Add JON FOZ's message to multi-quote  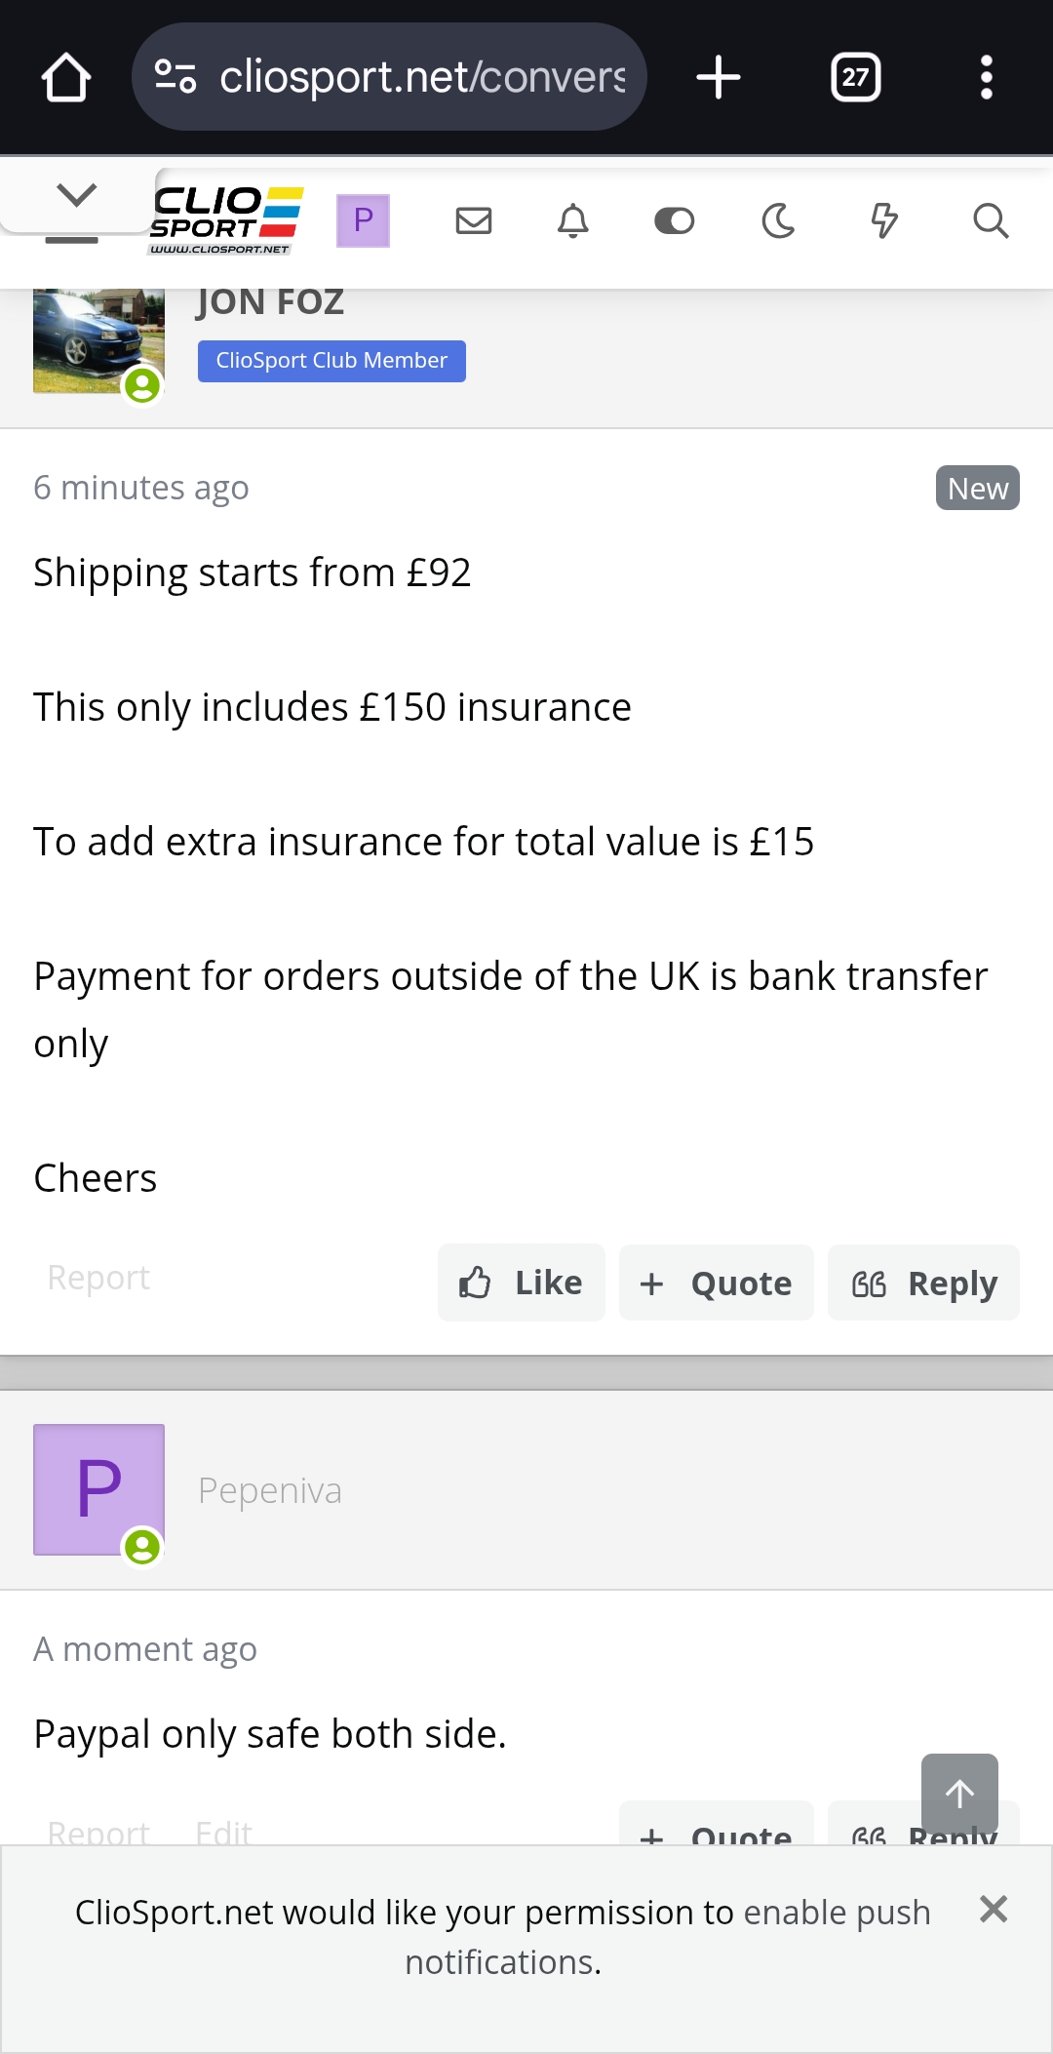pyautogui.click(x=717, y=1283)
